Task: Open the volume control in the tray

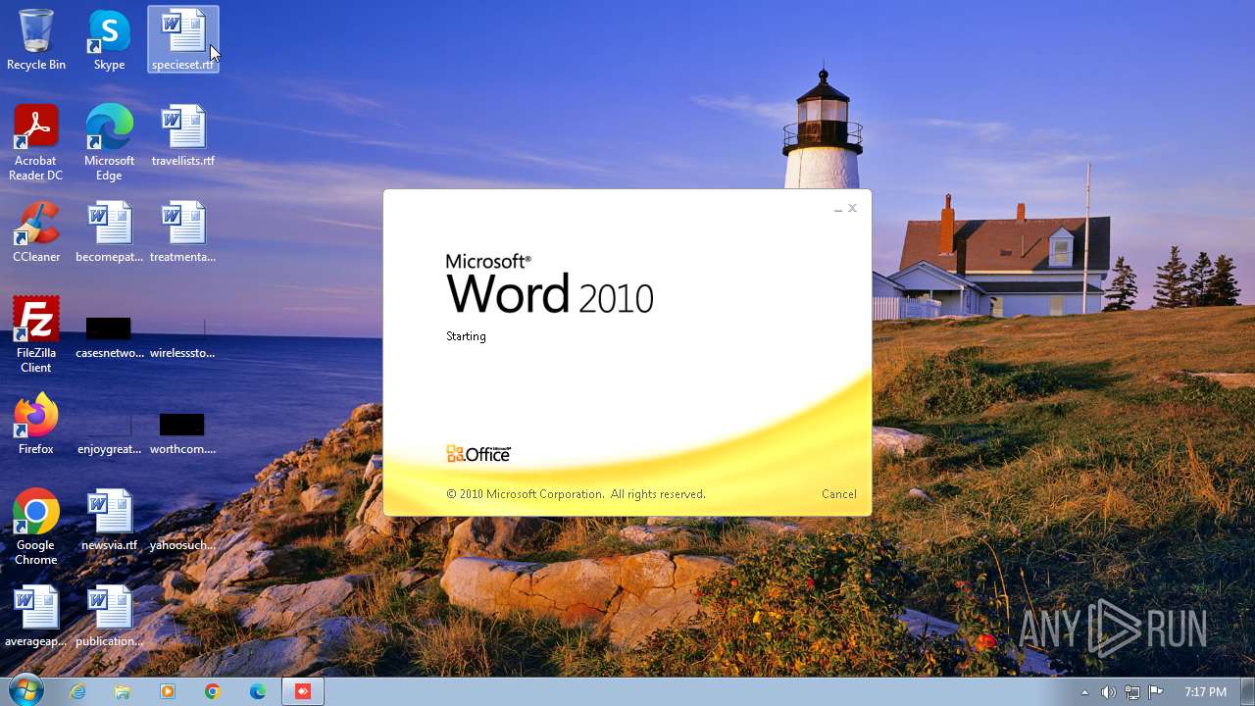Action: (x=1108, y=692)
